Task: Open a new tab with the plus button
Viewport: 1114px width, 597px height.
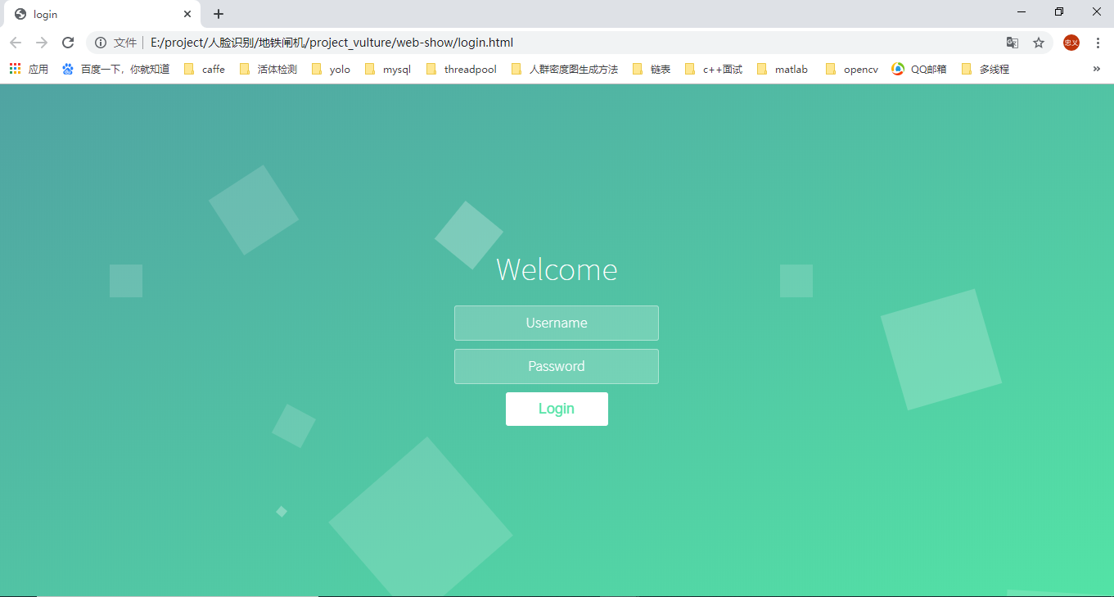Action: point(219,14)
